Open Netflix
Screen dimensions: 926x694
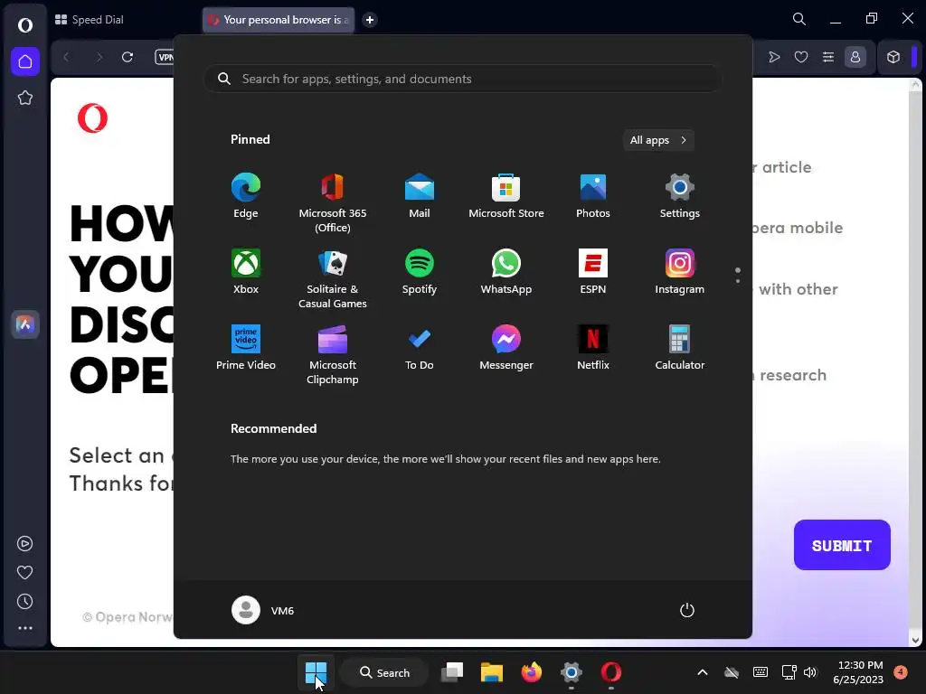[x=593, y=348]
